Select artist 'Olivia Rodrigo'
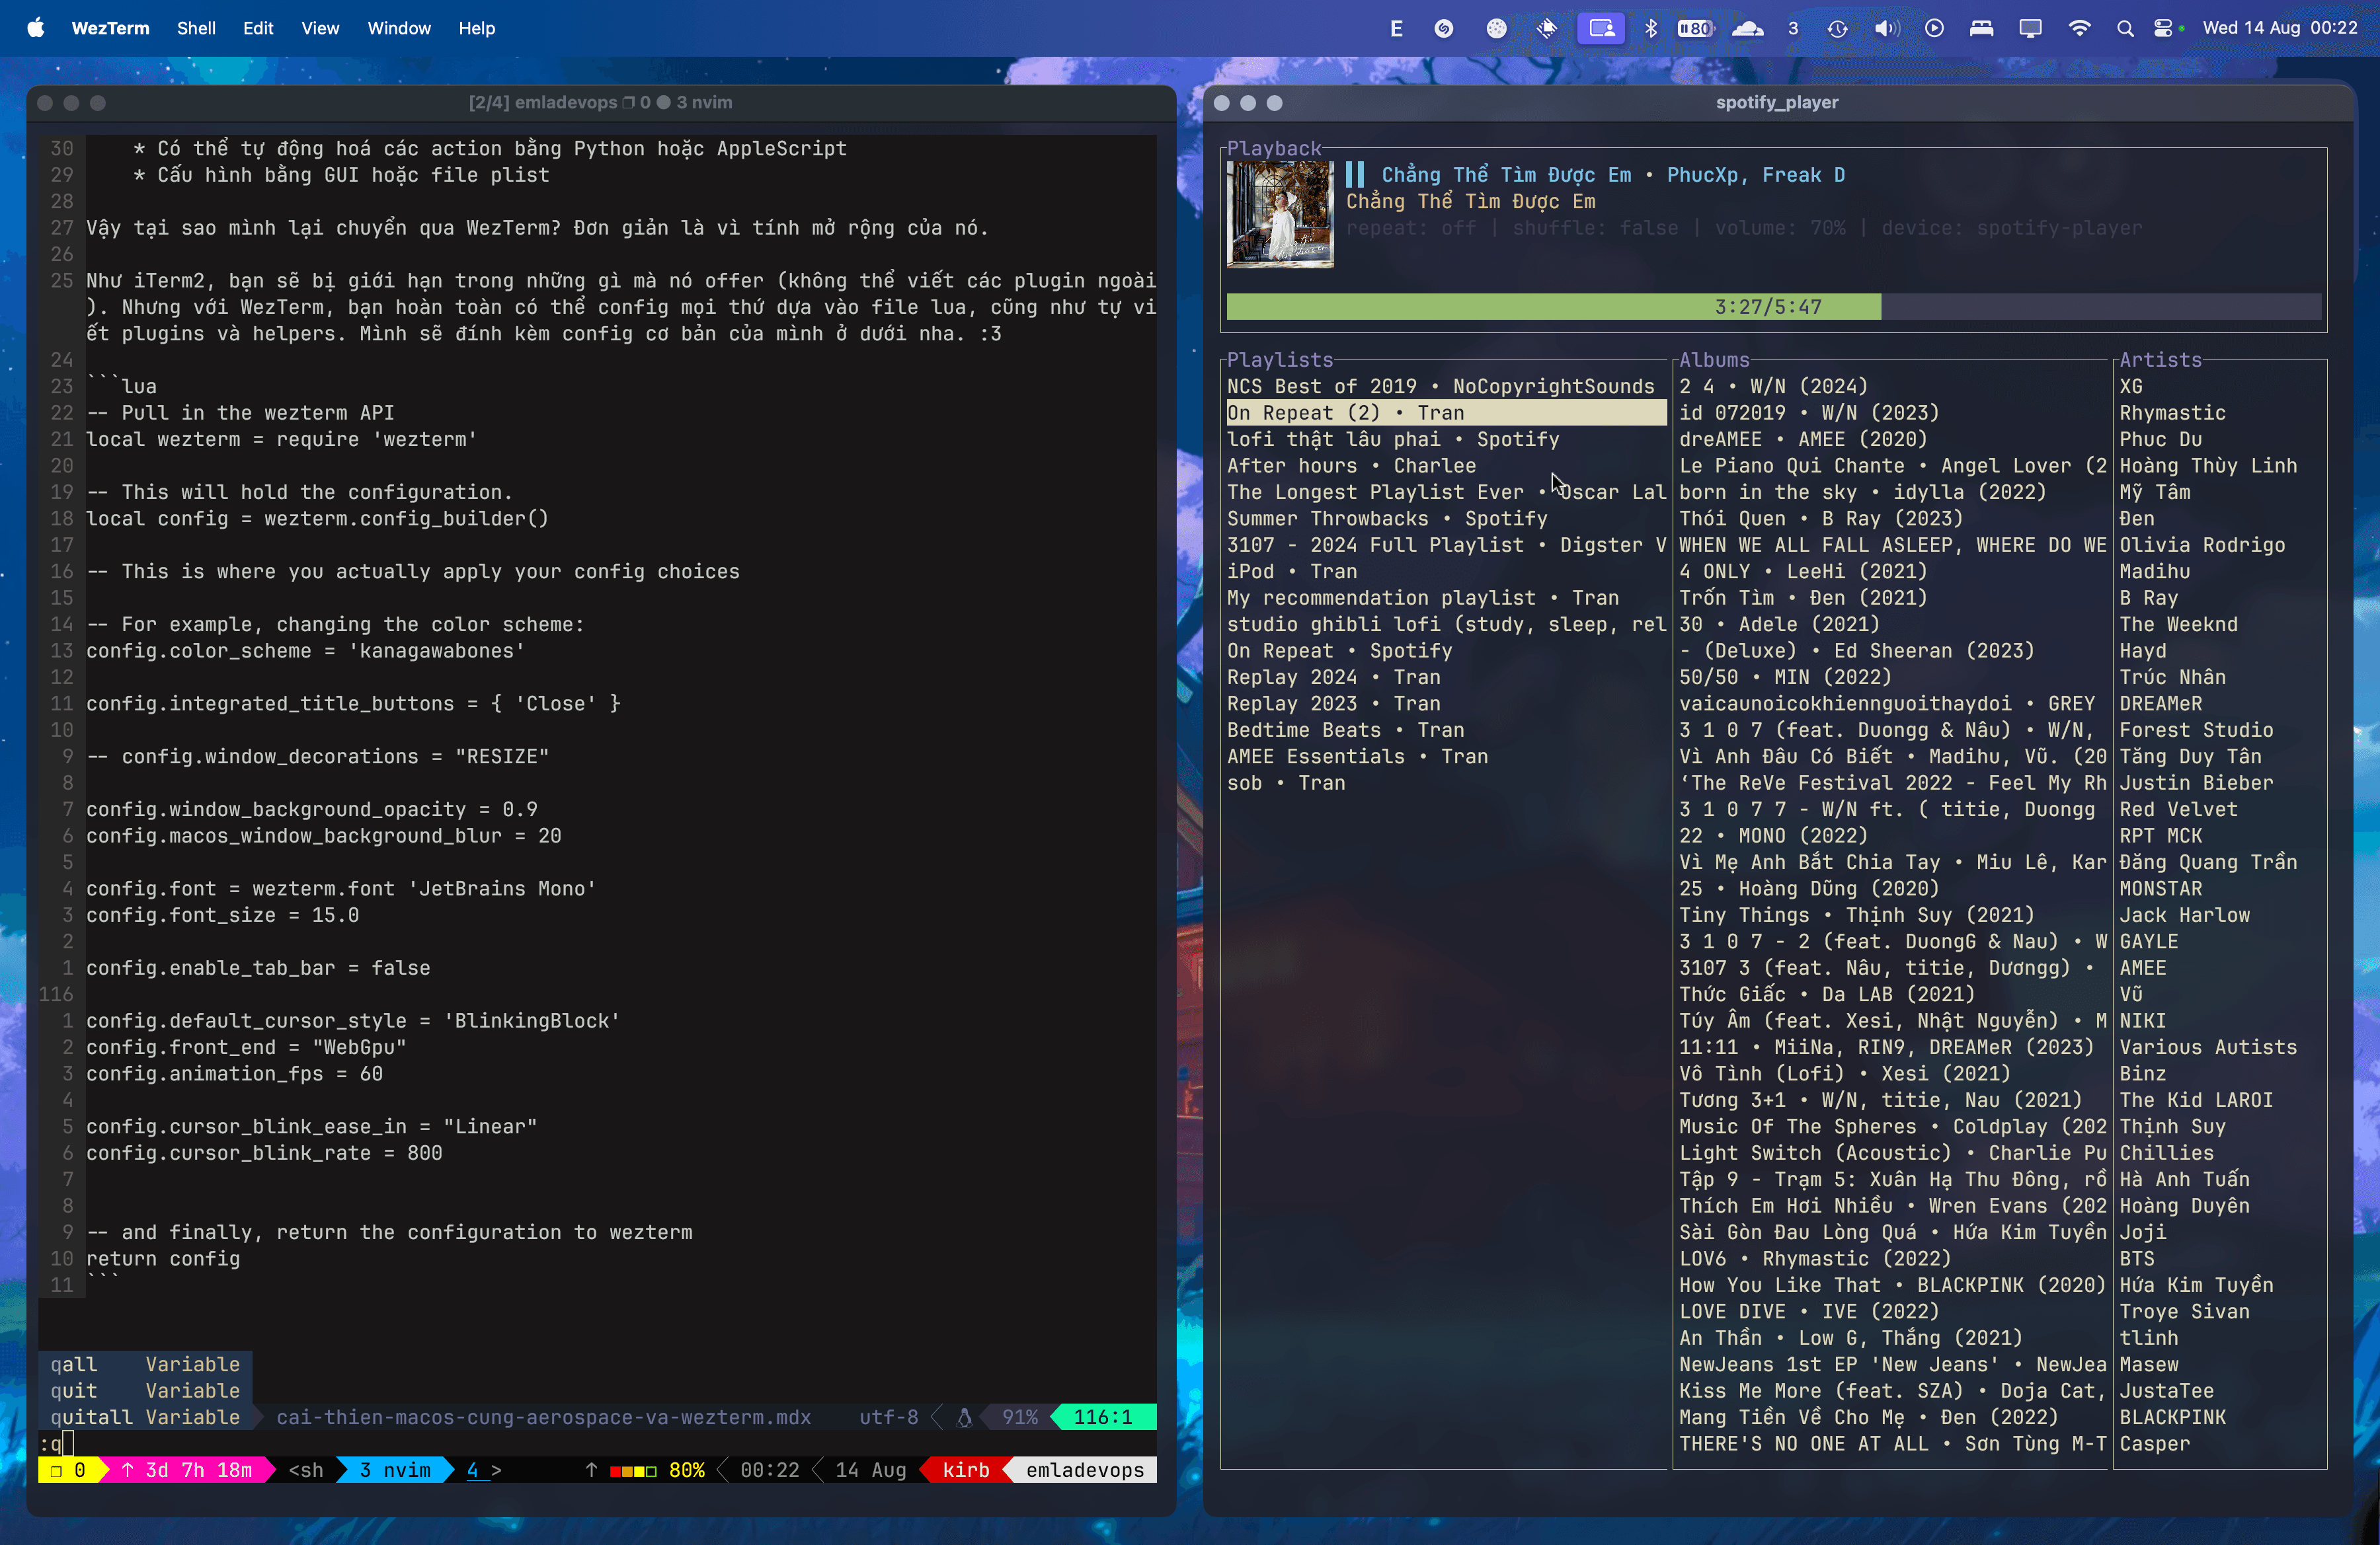Screen dimensions: 2380x1545 tap(2202, 546)
